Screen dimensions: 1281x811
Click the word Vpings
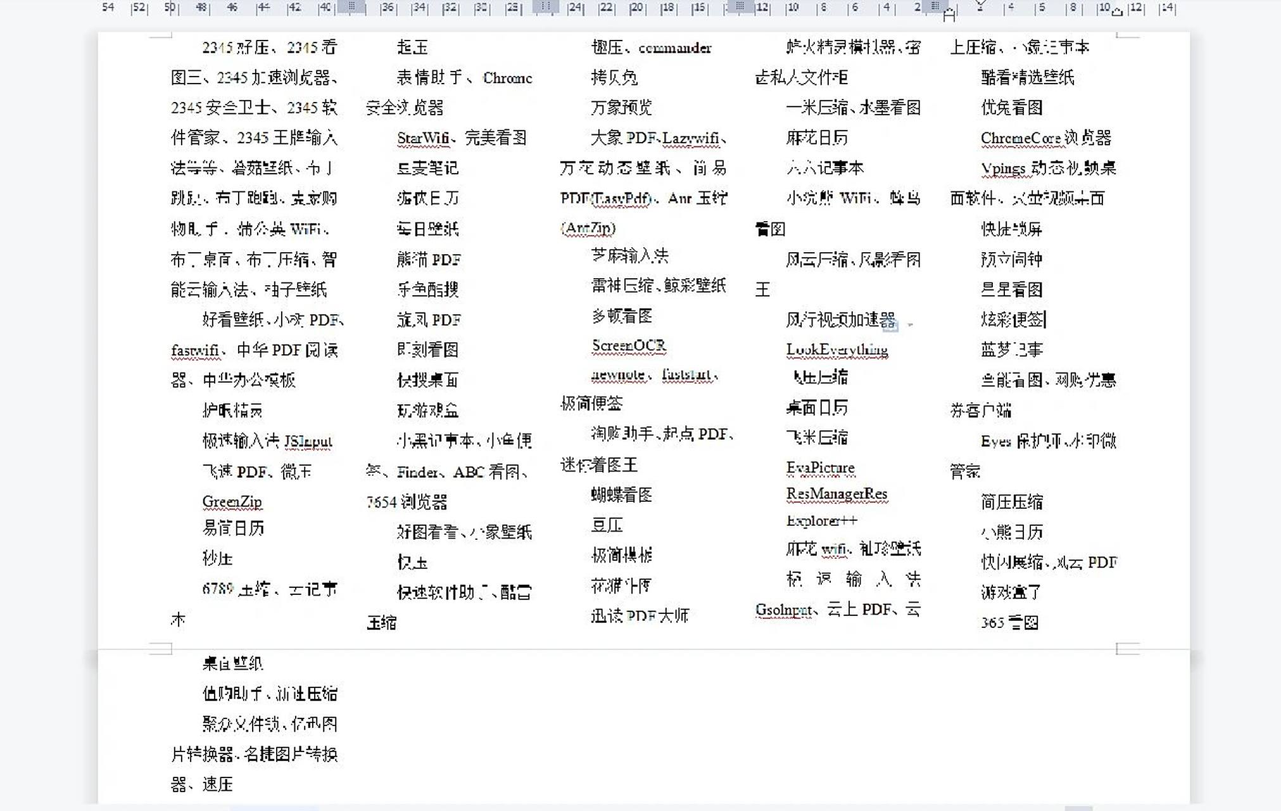[x=1003, y=169]
